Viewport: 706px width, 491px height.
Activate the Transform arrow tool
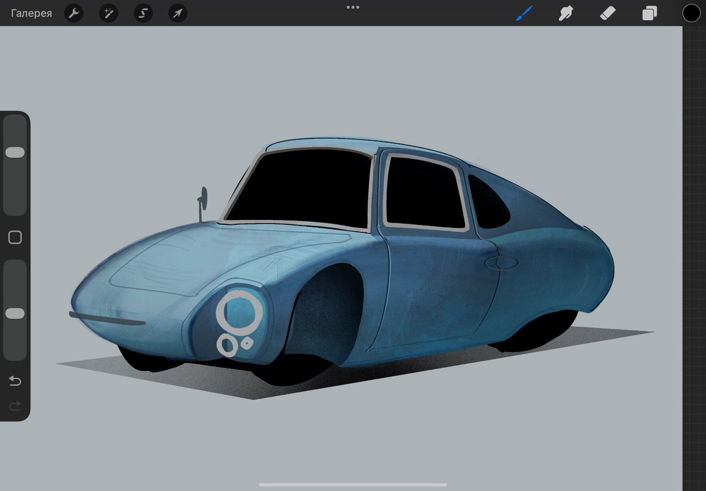tap(178, 13)
